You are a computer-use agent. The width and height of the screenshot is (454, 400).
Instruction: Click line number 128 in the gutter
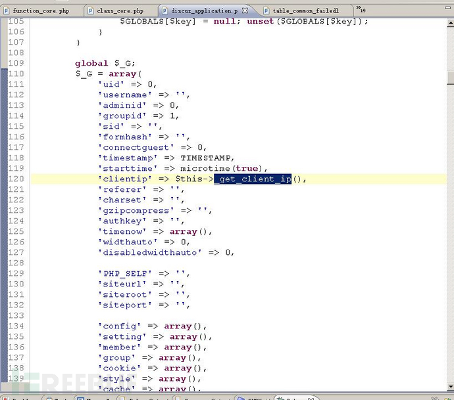click(16, 263)
